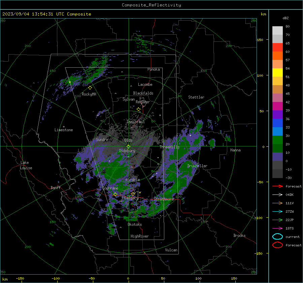This screenshot has height=283, width=303.
Task: Click the HighRiver city label
Action: tap(140, 236)
